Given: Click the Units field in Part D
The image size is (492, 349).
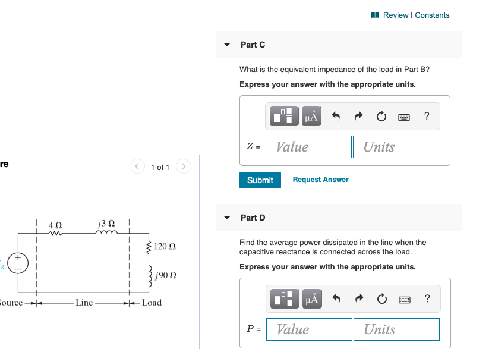Looking at the screenshot, I should click(x=396, y=329).
